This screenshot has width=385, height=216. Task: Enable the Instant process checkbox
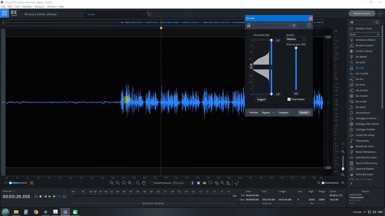(152, 183)
